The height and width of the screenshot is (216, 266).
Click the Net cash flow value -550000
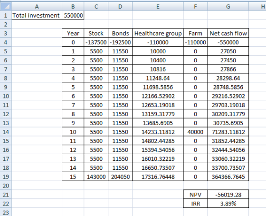pyautogui.click(x=228, y=42)
